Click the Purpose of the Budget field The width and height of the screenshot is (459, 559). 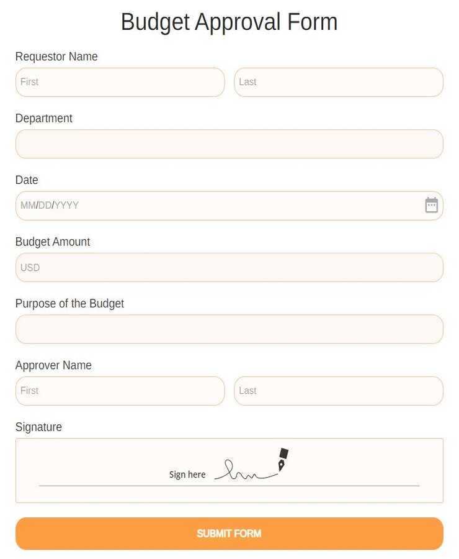coord(229,329)
